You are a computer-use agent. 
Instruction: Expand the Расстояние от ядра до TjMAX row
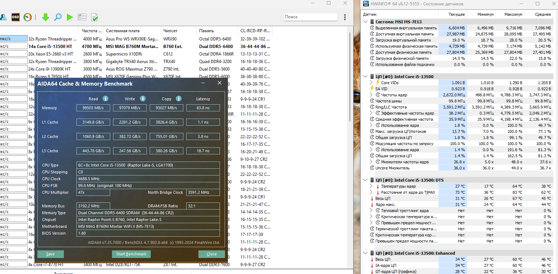point(371,192)
